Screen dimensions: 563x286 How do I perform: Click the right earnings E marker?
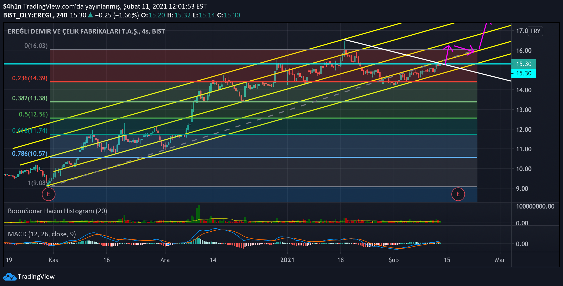click(458, 194)
